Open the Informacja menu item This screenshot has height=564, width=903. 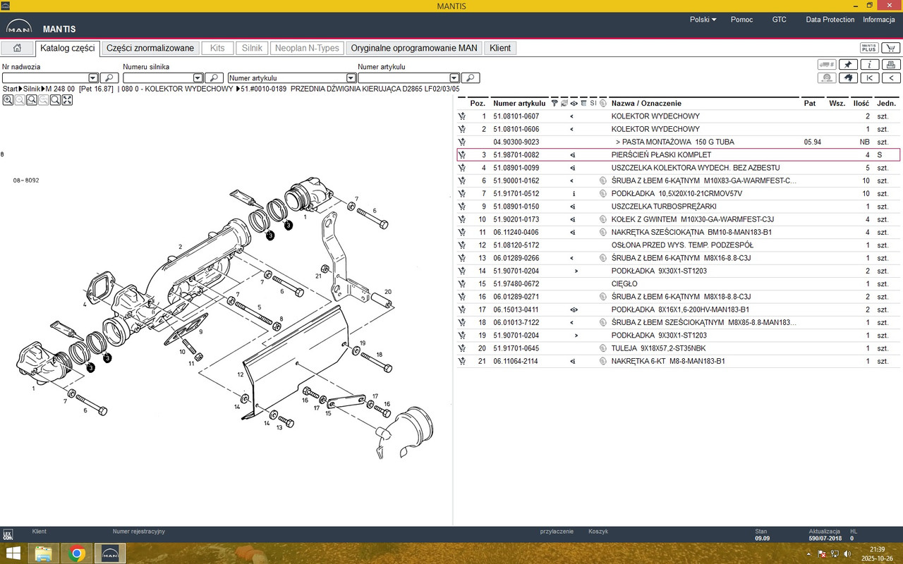tap(879, 20)
